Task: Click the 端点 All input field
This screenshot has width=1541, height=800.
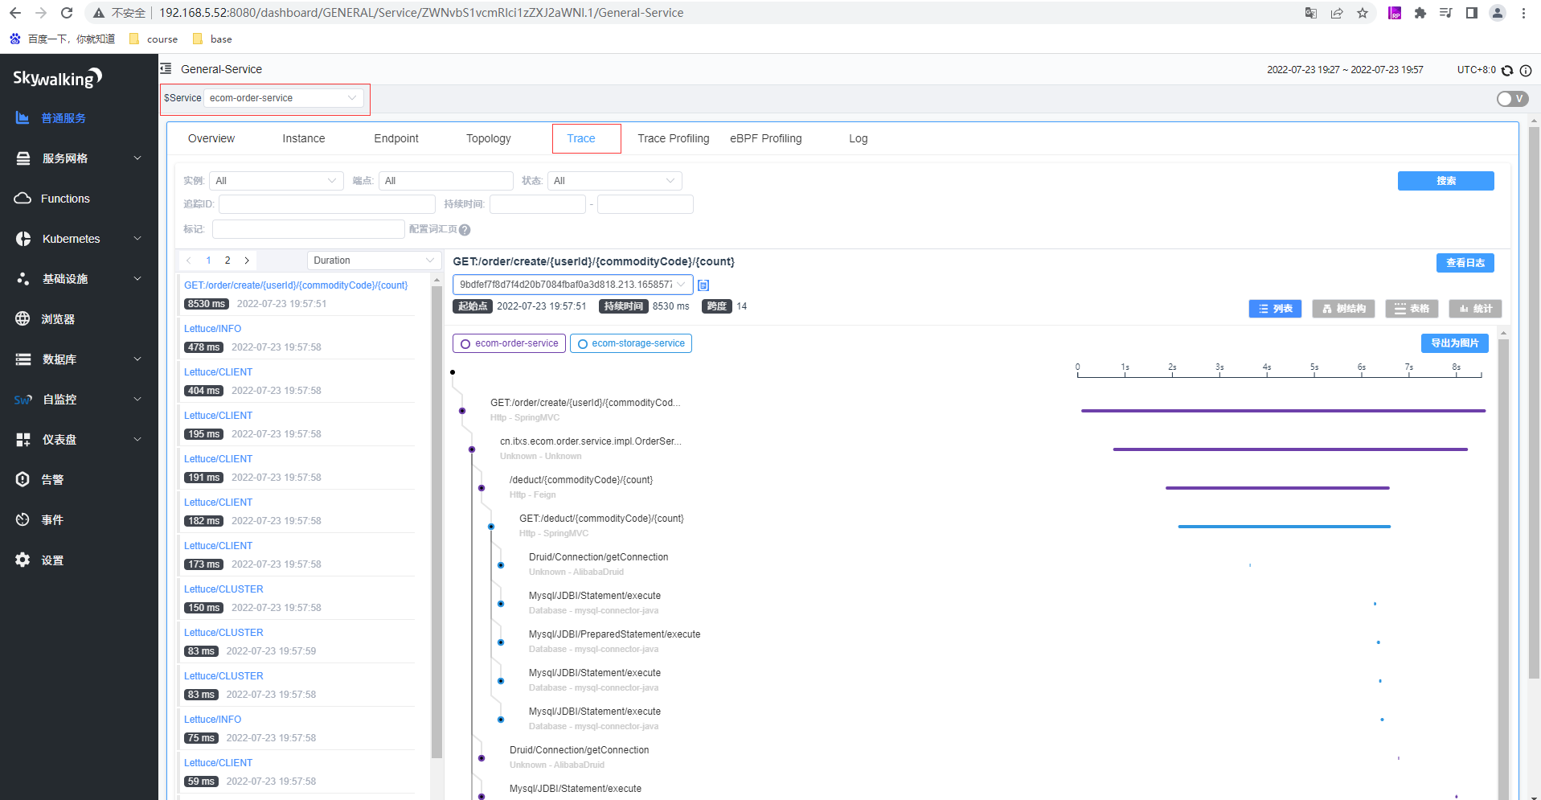Action: tap(445, 181)
